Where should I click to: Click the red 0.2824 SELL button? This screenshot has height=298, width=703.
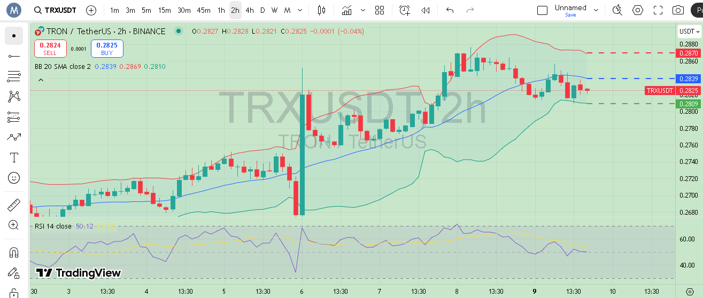pyautogui.click(x=50, y=49)
